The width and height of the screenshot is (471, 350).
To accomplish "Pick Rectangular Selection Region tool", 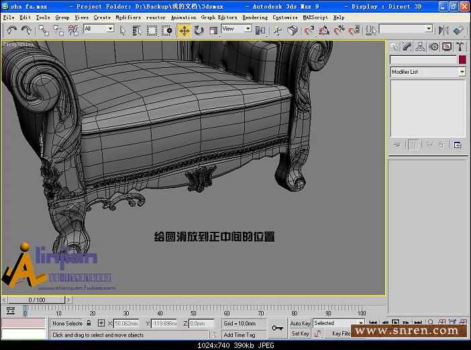I will [152, 30].
